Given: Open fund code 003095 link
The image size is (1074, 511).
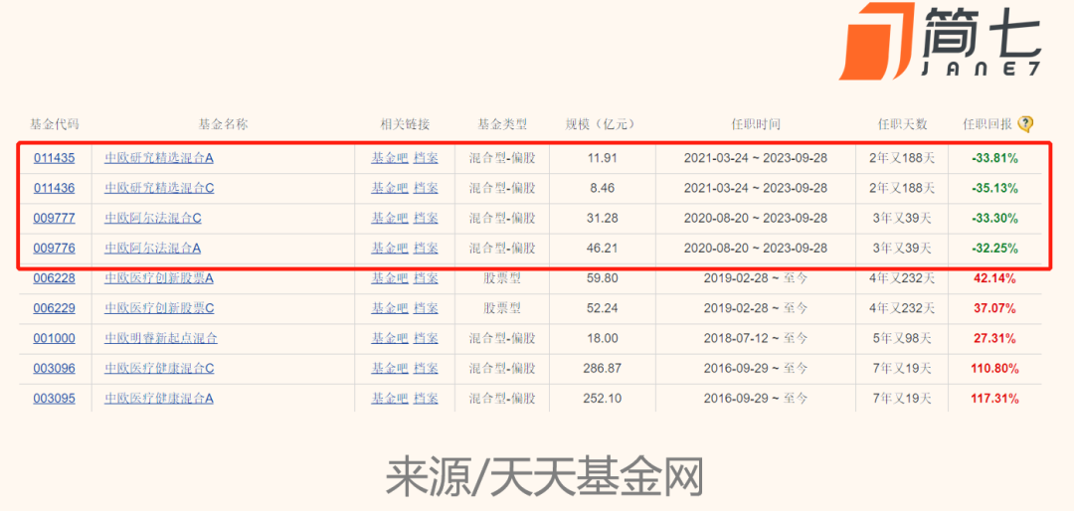Looking at the screenshot, I should pyautogui.click(x=54, y=399).
